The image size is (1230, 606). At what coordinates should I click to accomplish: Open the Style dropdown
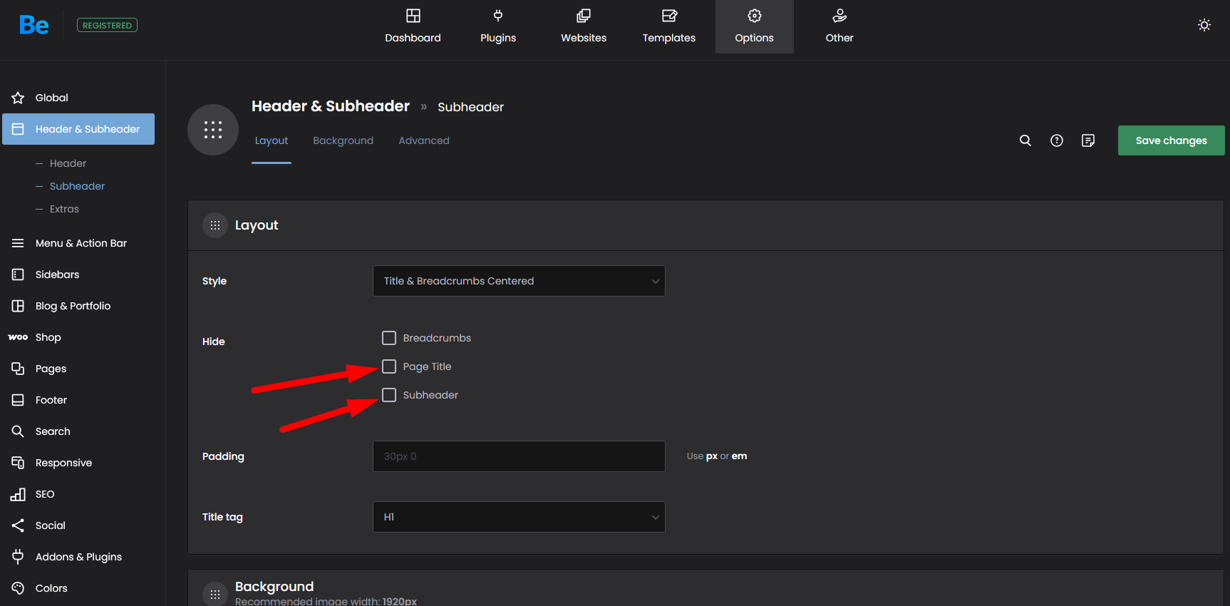(518, 281)
